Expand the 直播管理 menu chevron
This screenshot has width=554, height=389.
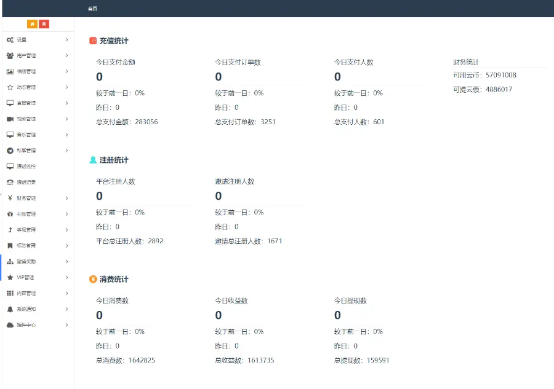[66, 103]
